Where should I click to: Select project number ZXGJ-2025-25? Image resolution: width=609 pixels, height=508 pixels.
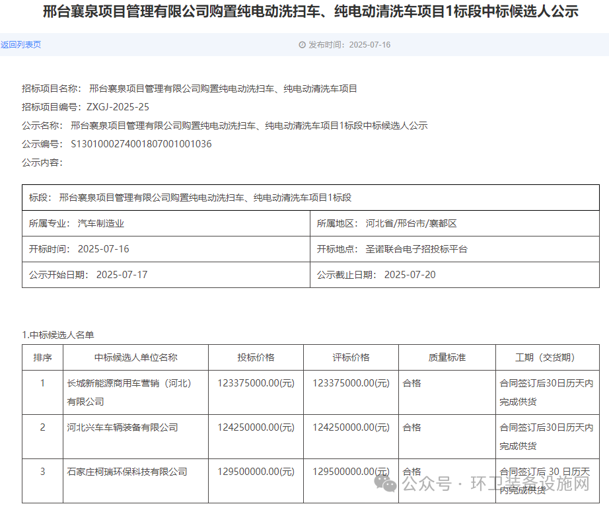(x=118, y=107)
